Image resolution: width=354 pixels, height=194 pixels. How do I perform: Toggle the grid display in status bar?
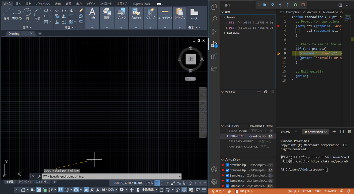click(x=157, y=183)
